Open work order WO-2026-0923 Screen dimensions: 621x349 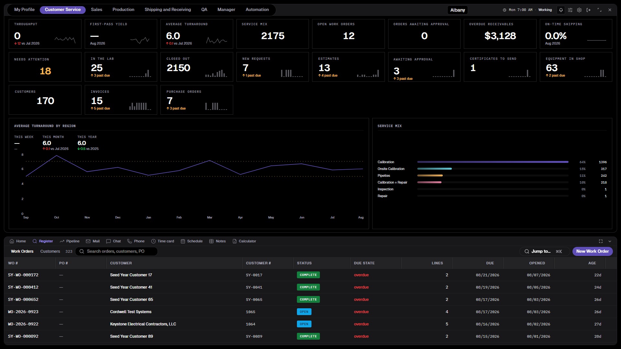(x=23, y=312)
